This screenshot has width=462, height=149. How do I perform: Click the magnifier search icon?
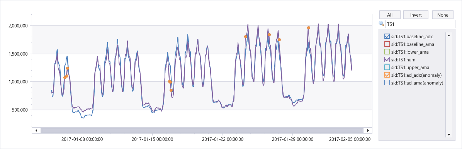(382, 24)
